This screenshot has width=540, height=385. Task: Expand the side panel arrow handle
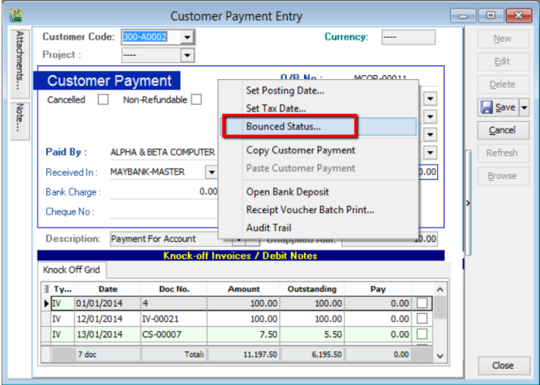pos(467,203)
